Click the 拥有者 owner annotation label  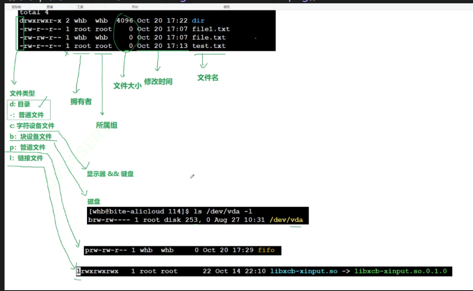coord(81,102)
